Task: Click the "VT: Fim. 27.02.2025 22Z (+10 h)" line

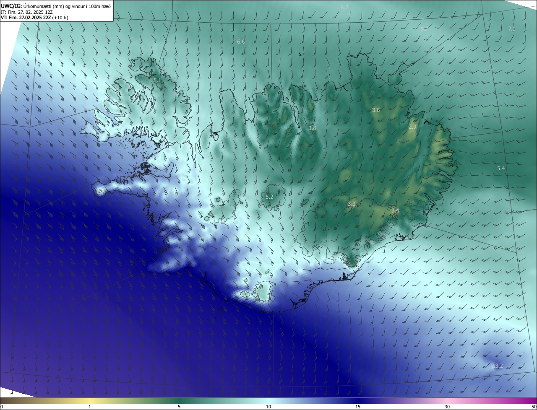Action: point(34,18)
